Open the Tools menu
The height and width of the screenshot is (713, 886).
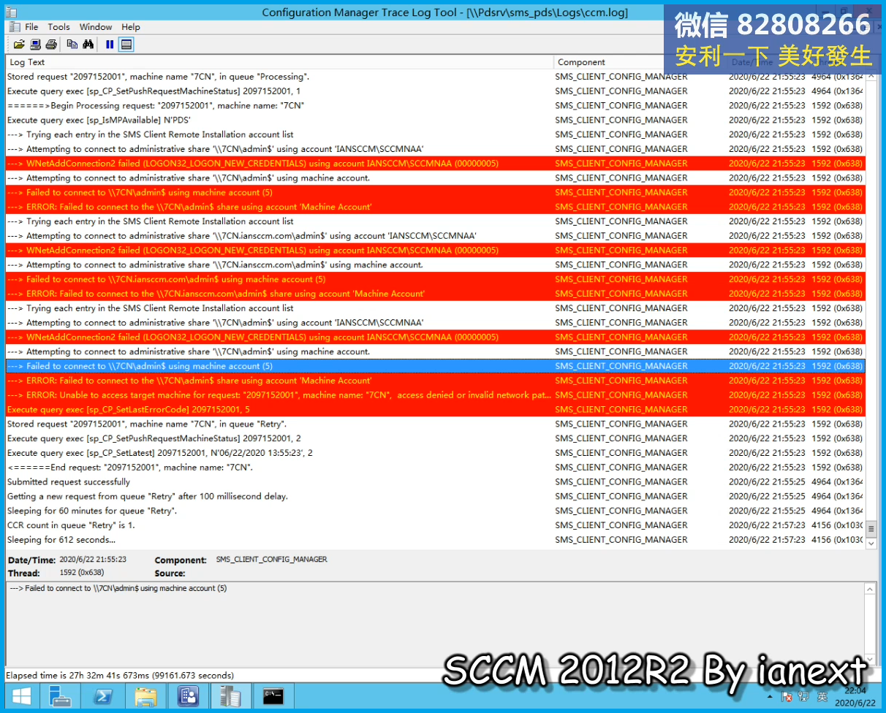pos(59,27)
